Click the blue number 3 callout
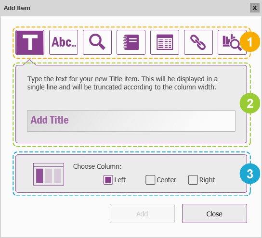 (250, 174)
